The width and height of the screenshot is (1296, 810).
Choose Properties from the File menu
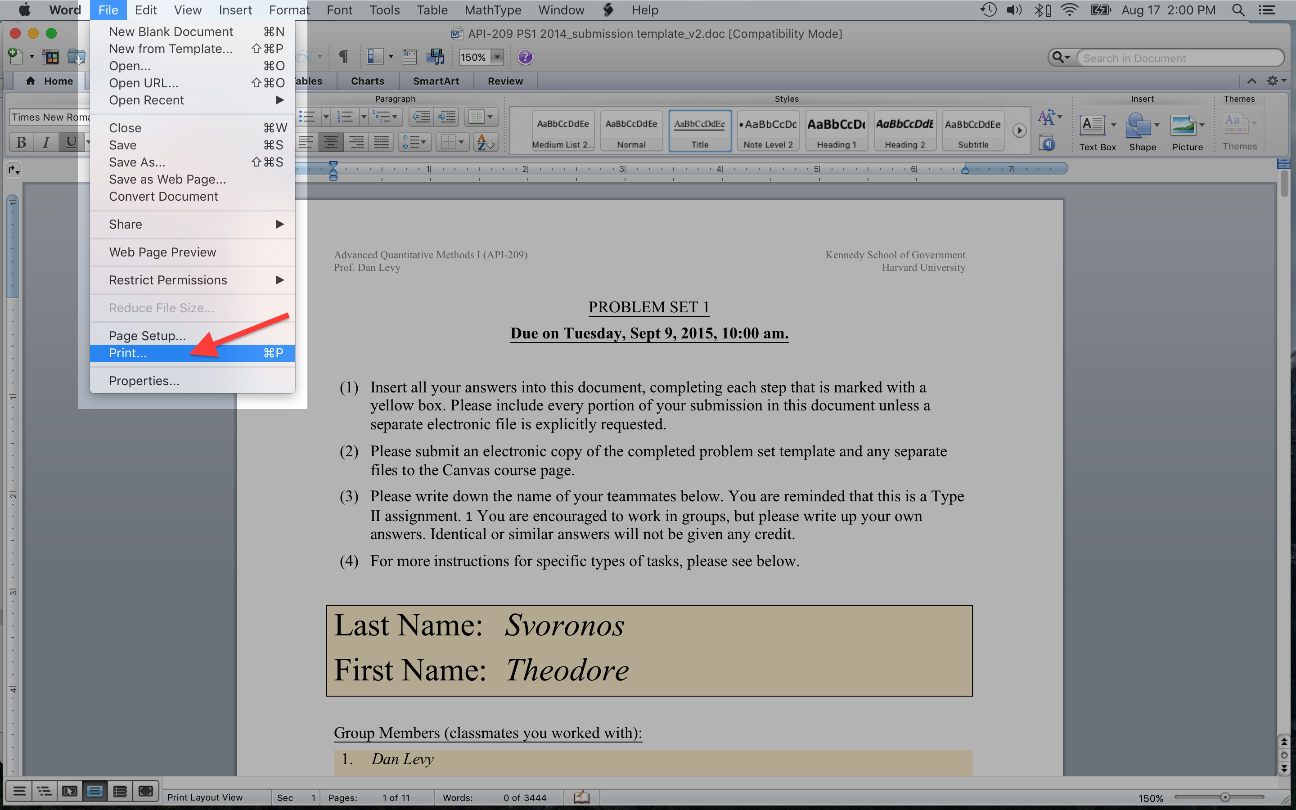click(x=192, y=381)
